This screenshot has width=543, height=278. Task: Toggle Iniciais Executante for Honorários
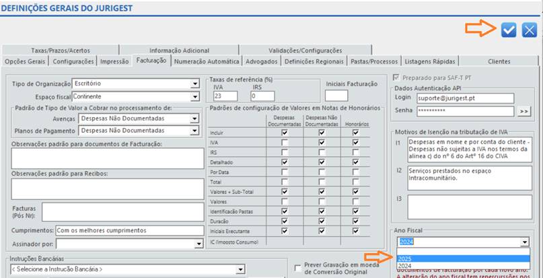(x=356, y=231)
